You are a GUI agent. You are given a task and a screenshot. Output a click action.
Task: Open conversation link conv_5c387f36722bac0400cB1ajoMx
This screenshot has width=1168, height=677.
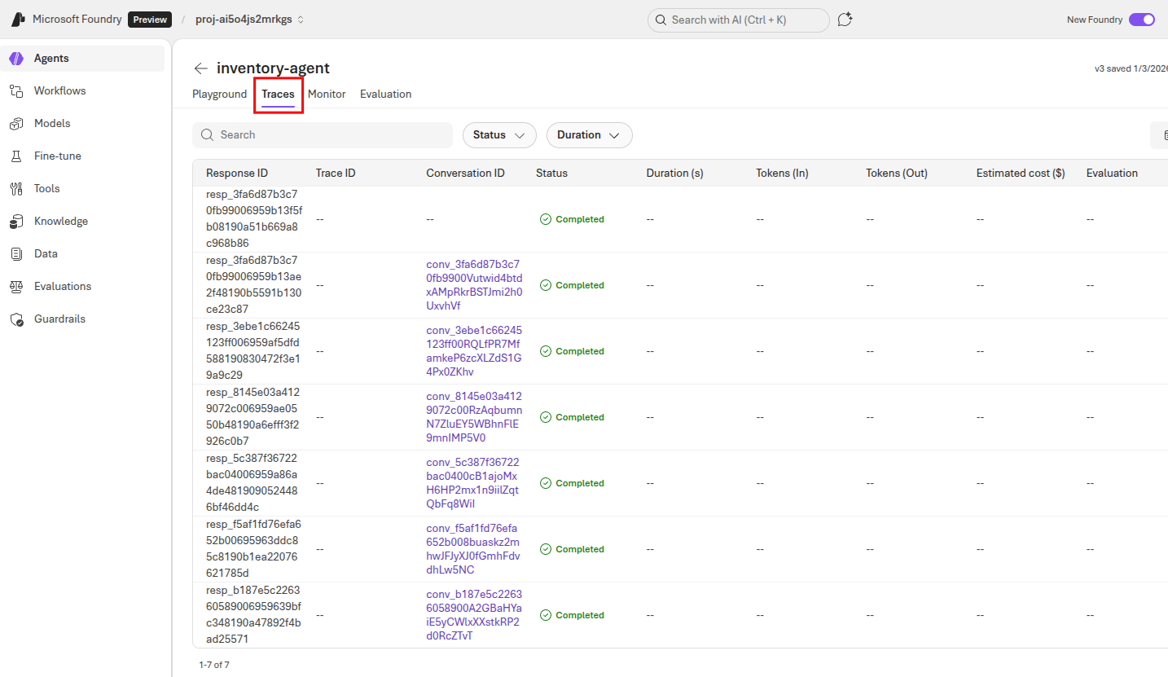coord(473,483)
